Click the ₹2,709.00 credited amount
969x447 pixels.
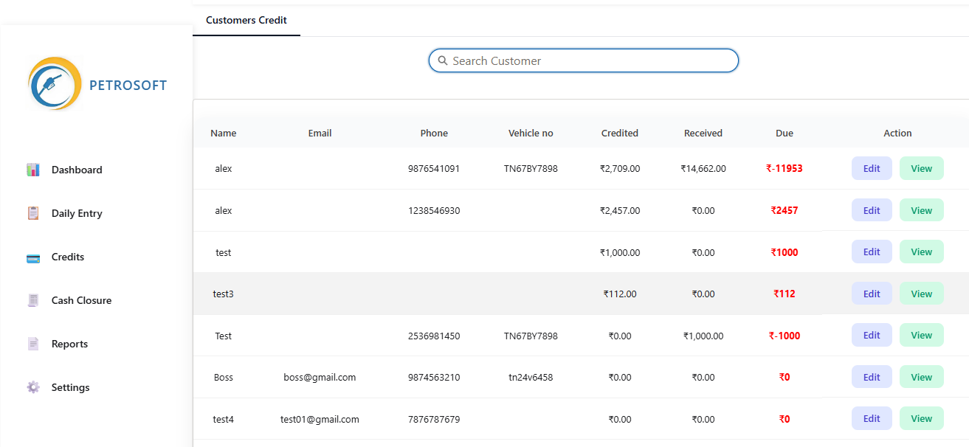pyautogui.click(x=620, y=168)
